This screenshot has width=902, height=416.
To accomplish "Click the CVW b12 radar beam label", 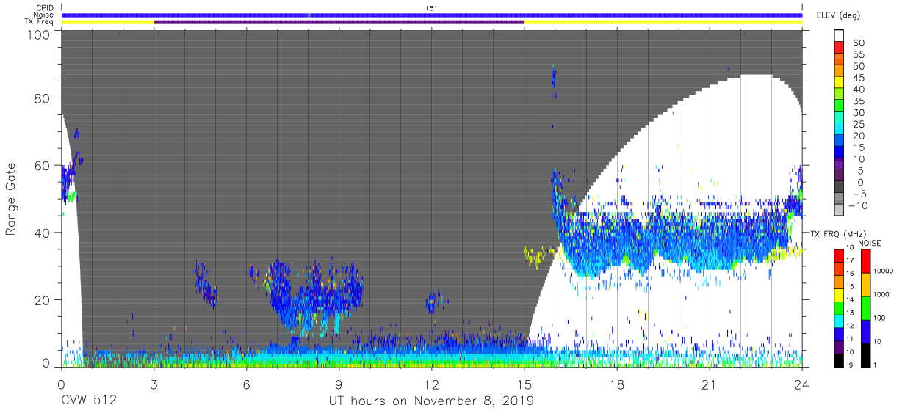I will (89, 401).
